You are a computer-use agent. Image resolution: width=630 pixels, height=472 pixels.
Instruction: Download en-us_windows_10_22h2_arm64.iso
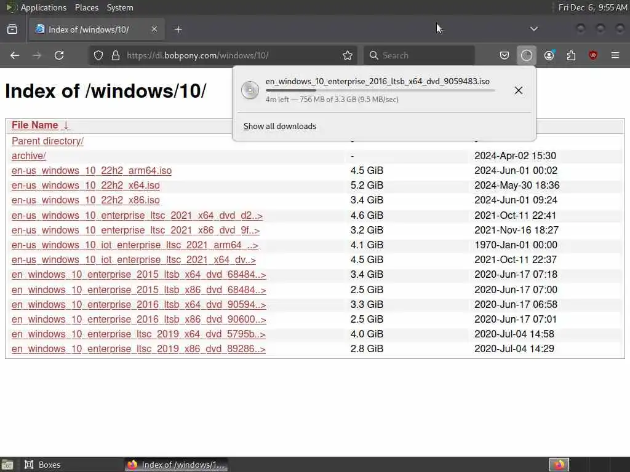[92, 171]
